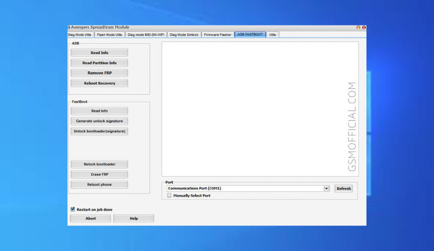Click Reboot Recovery button
The width and height of the screenshot is (434, 251).
[99, 83]
